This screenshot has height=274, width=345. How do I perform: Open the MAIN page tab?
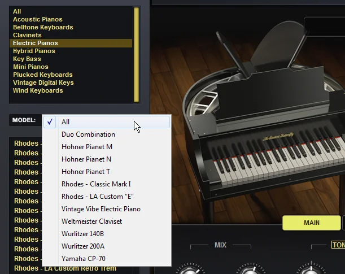tap(312, 223)
